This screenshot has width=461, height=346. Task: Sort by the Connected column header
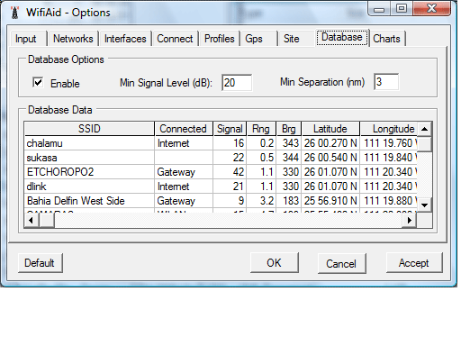point(184,129)
